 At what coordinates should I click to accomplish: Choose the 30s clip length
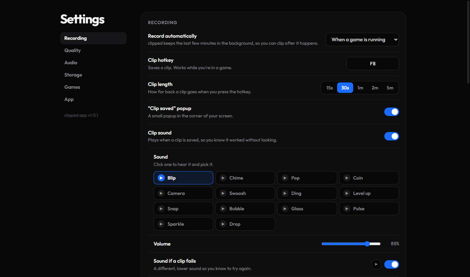[345, 88]
